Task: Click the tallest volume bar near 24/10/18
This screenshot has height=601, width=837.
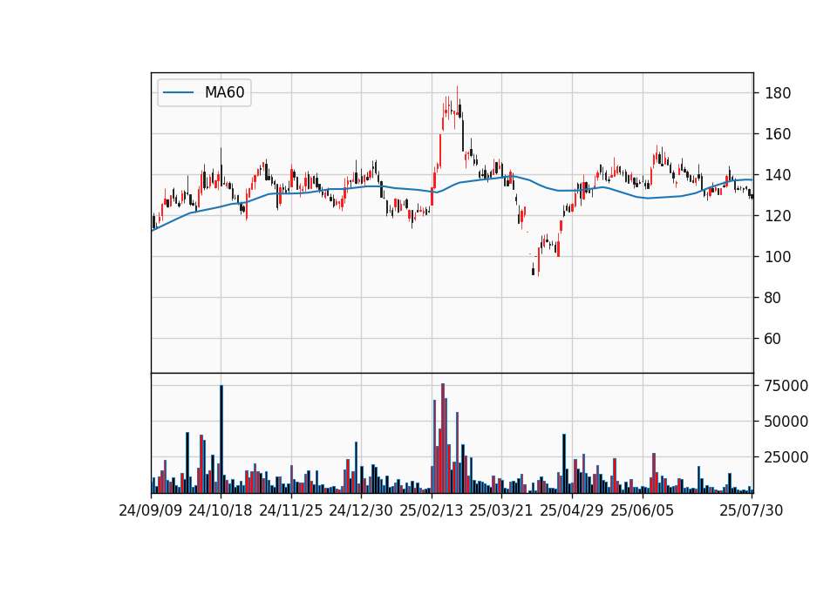Action: (x=221, y=439)
